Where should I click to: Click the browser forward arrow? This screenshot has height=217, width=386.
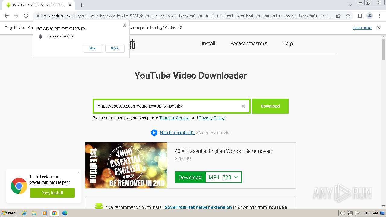[x=16, y=16]
